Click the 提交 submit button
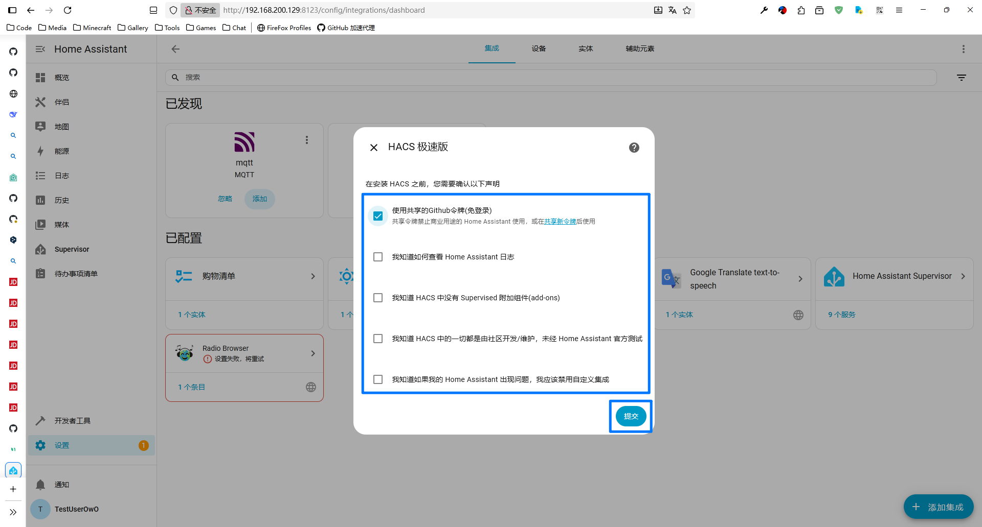 [631, 416]
